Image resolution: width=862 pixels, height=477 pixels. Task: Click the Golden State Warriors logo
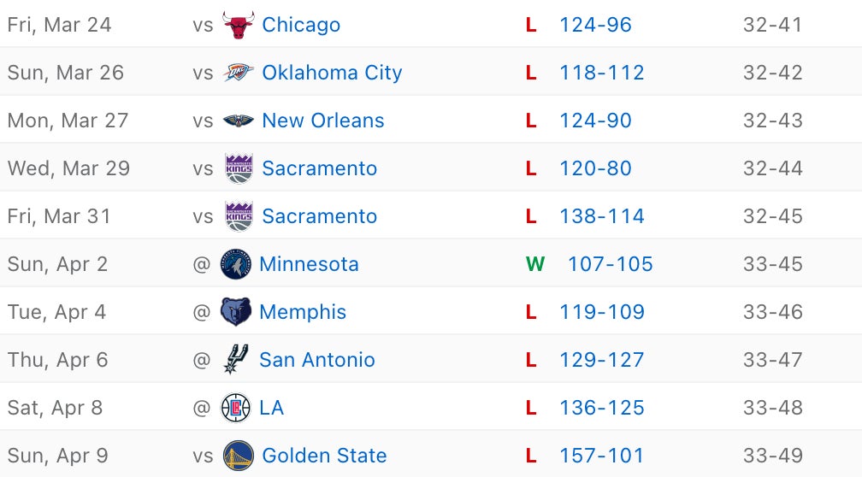tap(239, 456)
